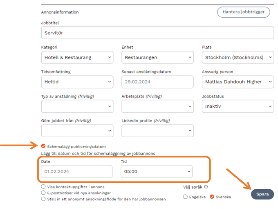Expand the Enhet dropdown showing Restaurangen
This screenshot has width=278, height=209.
pos(157,57)
